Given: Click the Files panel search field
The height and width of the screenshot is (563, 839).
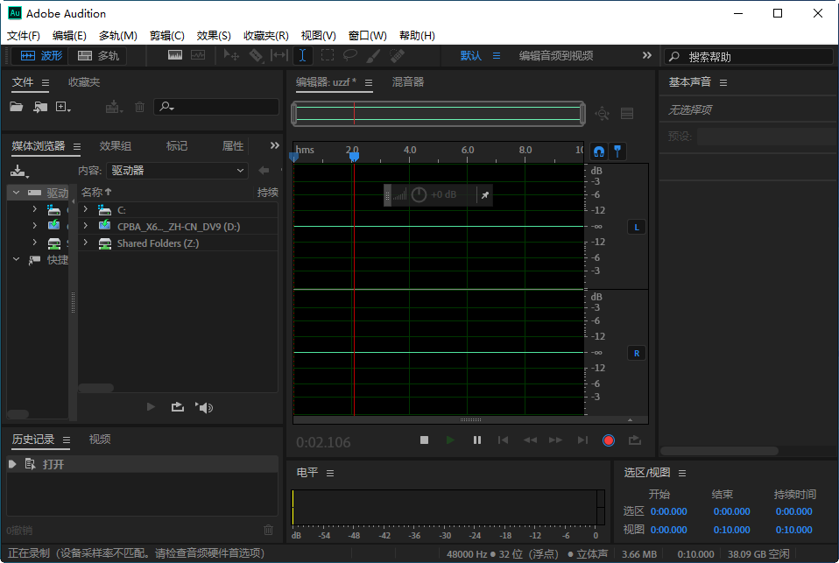Looking at the screenshot, I should [x=216, y=107].
